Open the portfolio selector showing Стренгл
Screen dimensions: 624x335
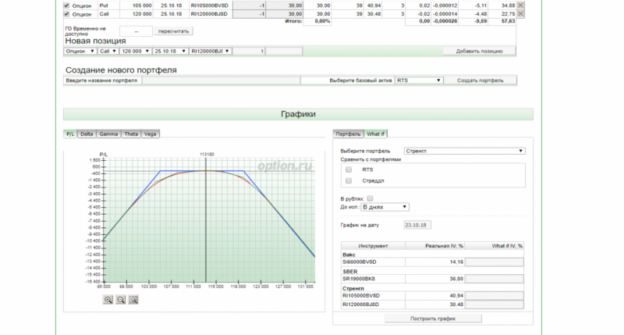(x=464, y=151)
